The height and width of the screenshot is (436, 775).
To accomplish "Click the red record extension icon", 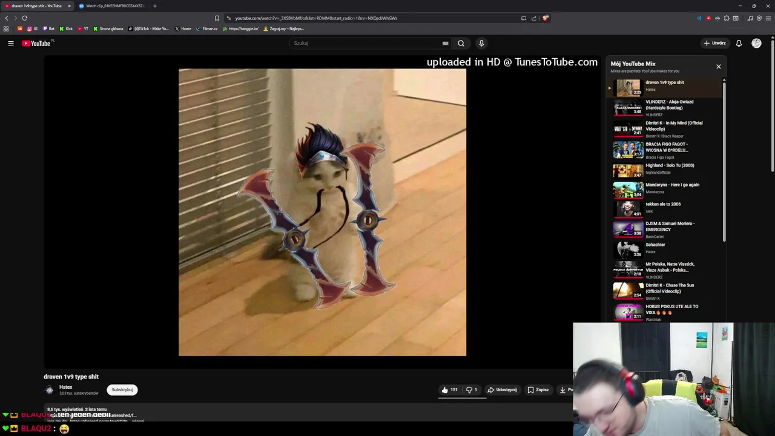I will pyautogui.click(x=708, y=18).
